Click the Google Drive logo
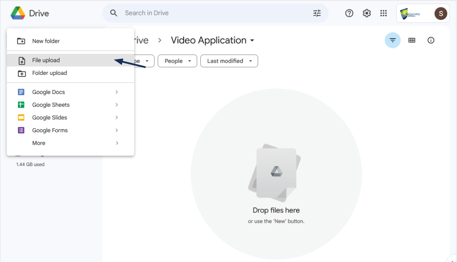This screenshot has height=262, width=457. (18, 13)
